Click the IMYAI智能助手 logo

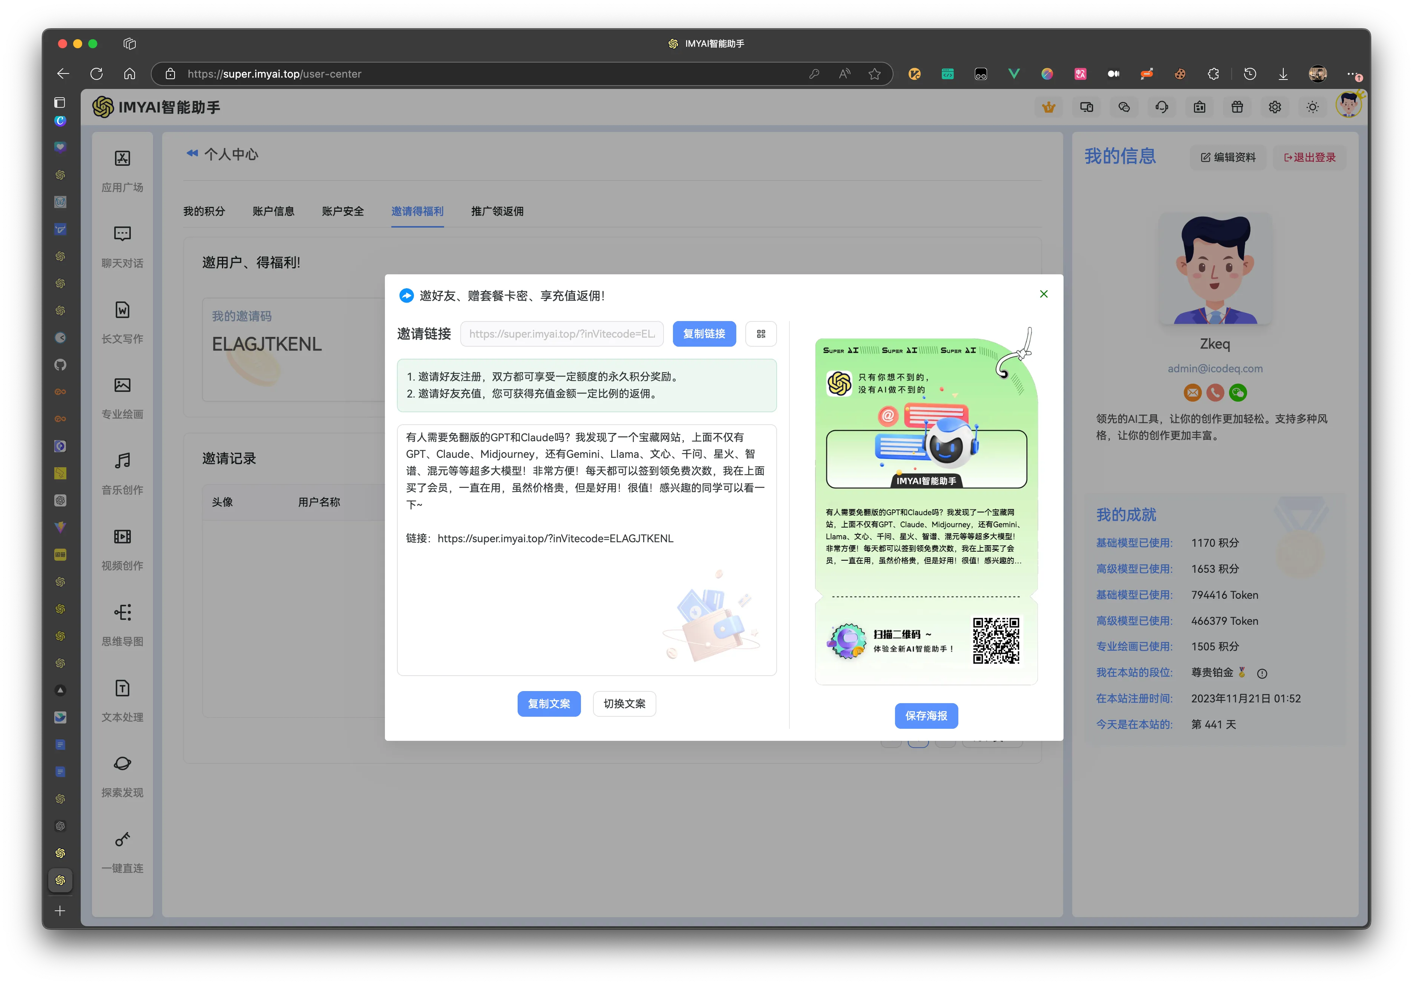coord(156,107)
